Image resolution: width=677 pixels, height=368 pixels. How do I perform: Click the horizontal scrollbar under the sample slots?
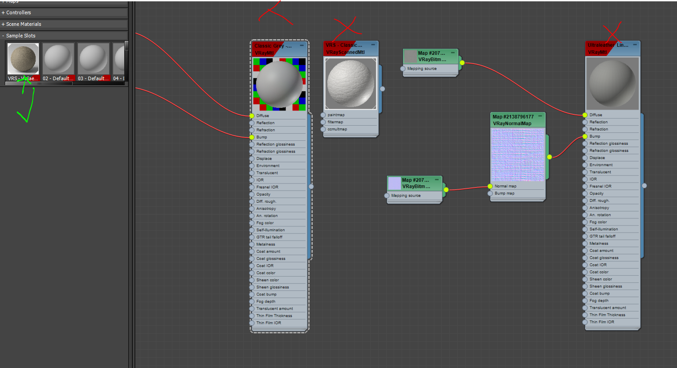click(x=39, y=83)
